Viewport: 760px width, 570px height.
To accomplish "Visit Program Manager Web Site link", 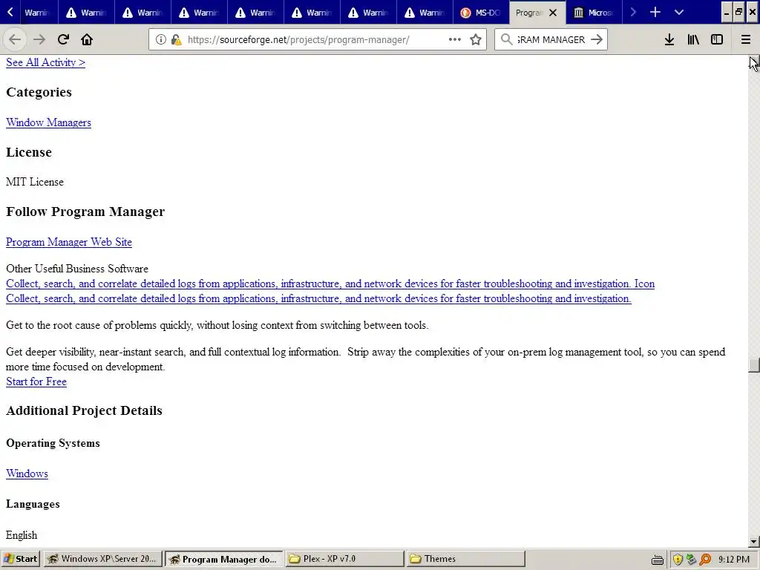I will [69, 242].
